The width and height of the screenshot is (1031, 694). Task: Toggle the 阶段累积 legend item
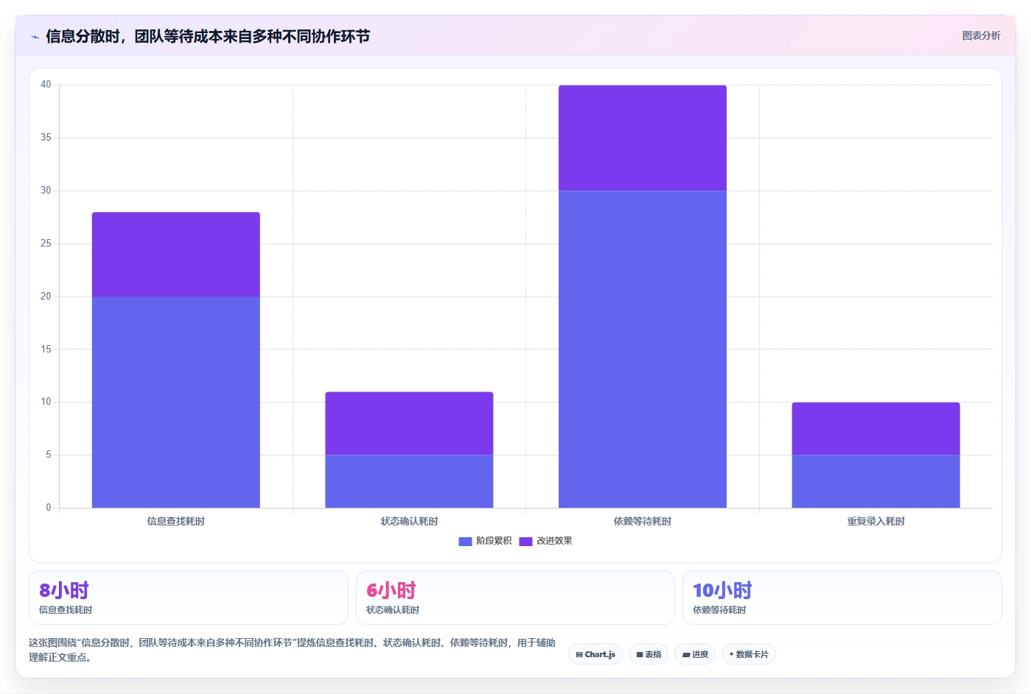click(x=485, y=541)
